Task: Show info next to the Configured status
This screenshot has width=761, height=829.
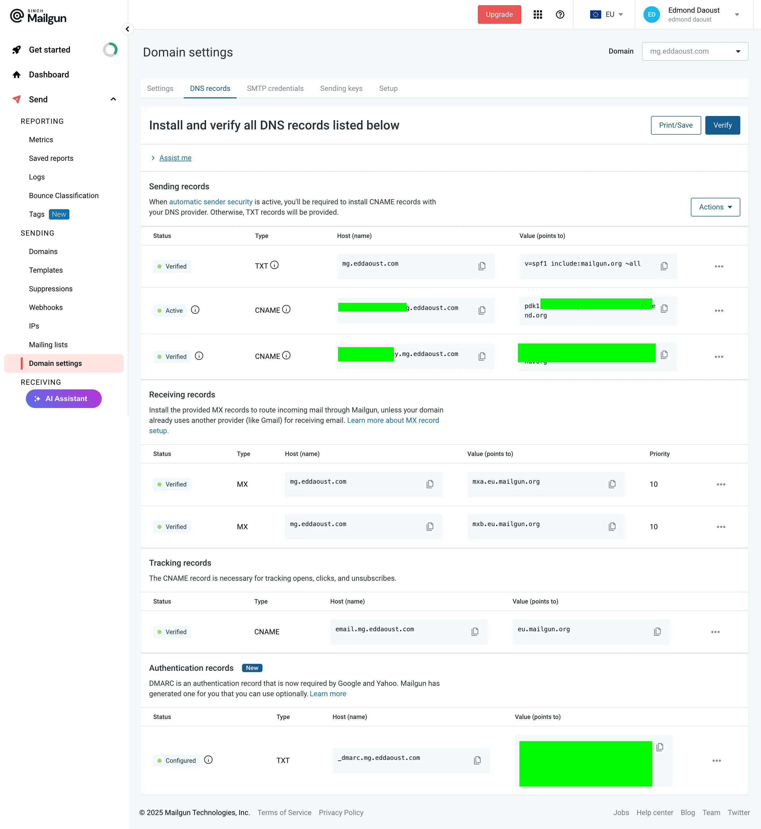Action: pyautogui.click(x=208, y=760)
